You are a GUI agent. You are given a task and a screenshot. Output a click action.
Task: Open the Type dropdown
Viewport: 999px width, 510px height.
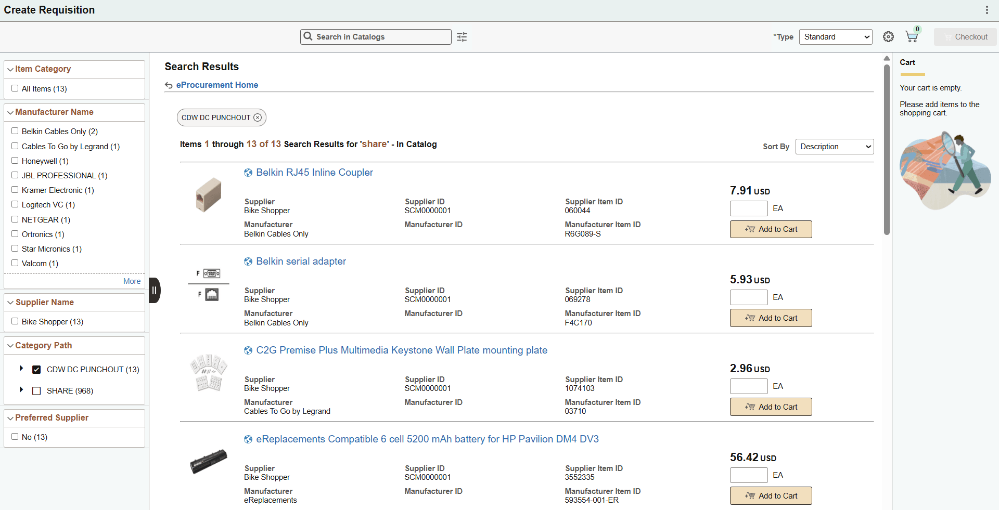835,36
